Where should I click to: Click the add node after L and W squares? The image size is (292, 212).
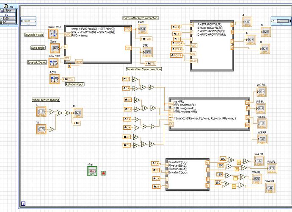click(x=59, y=113)
